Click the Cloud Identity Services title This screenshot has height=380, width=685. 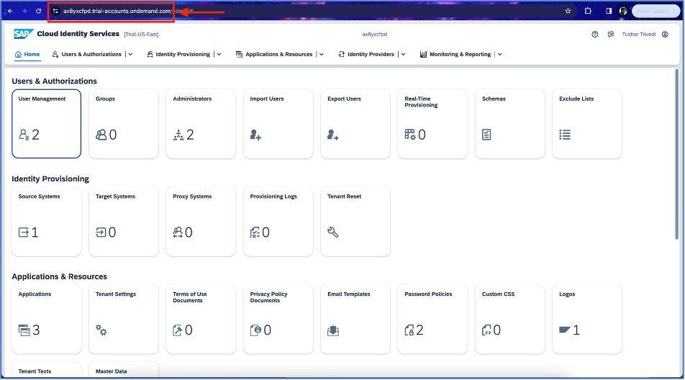[x=78, y=34]
